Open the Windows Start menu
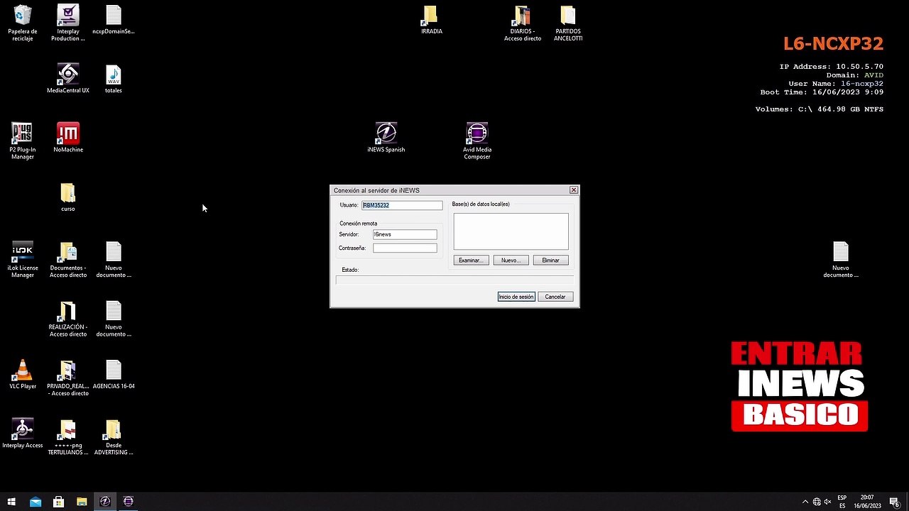The width and height of the screenshot is (909, 511). (x=12, y=501)
